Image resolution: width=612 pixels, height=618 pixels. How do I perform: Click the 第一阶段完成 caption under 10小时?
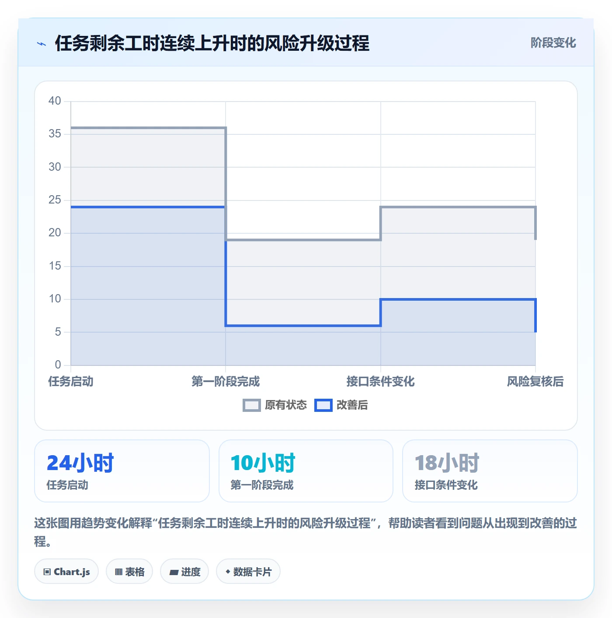pos(262,485)
